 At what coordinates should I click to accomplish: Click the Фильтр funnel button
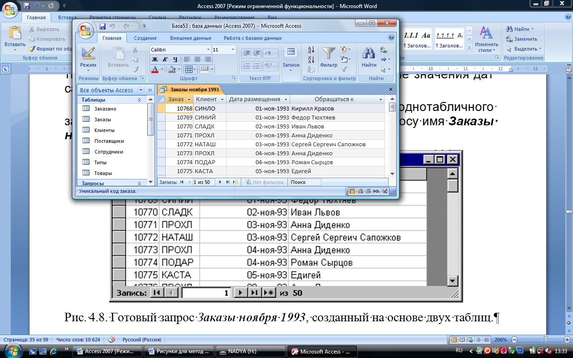pos(329,58)
